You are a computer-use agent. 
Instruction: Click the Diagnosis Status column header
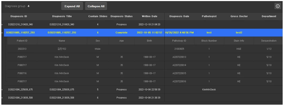[x=122, y=16]
